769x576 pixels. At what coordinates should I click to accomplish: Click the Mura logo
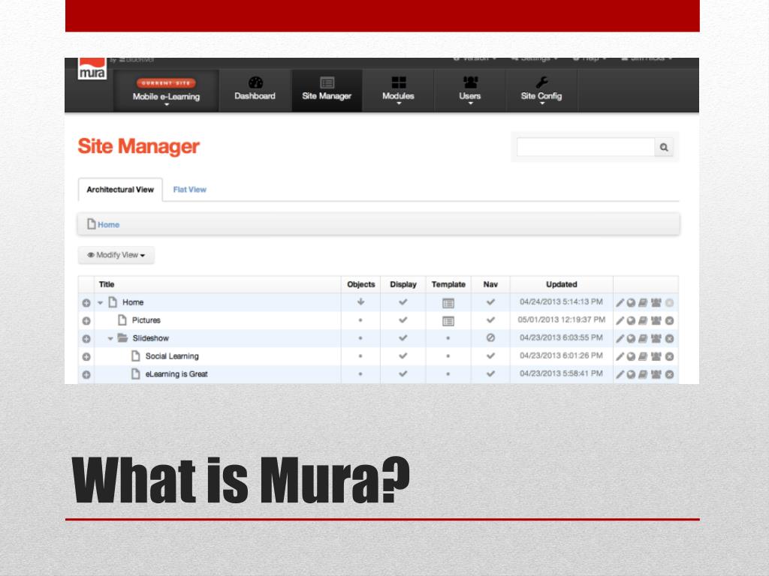92,68
